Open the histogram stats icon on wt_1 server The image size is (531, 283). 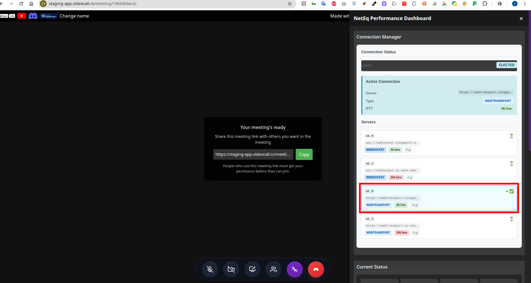click(x=415, y=232)
